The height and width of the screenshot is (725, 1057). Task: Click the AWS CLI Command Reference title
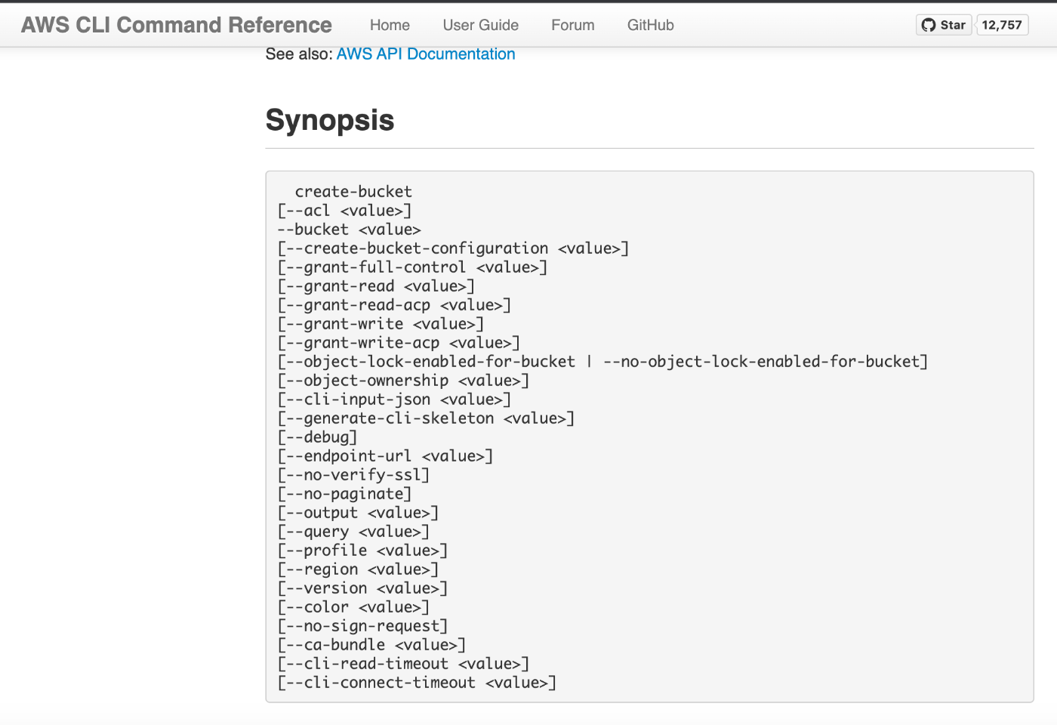(x=177, y=25)
